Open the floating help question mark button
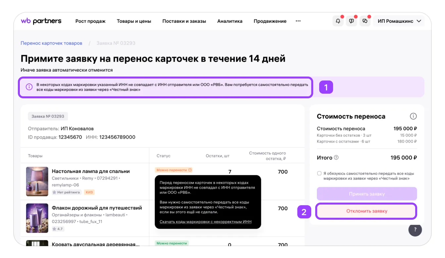The height and width of the screenshot is (258, 445). coord(415,230)
